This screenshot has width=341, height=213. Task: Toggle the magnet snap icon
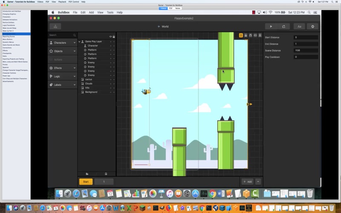pyautogui.click(x=251, y=35)
